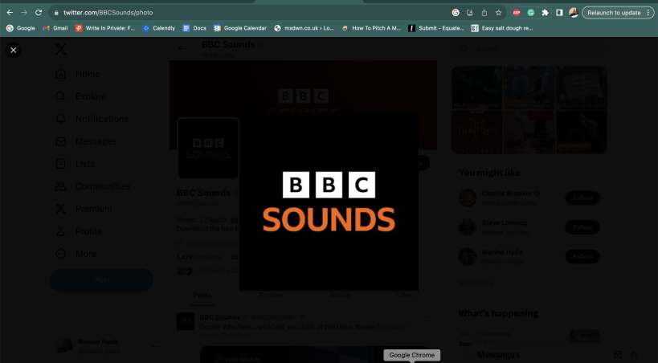The width and height of the screenshot is (658, 363).
Task: Open the Adblock Plus extension icon
Action: click(x=517, y=13)
